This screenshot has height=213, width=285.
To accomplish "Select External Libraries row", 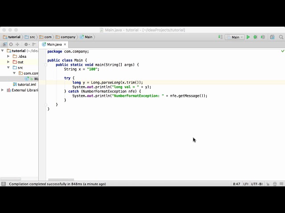I will click(19, 90).
